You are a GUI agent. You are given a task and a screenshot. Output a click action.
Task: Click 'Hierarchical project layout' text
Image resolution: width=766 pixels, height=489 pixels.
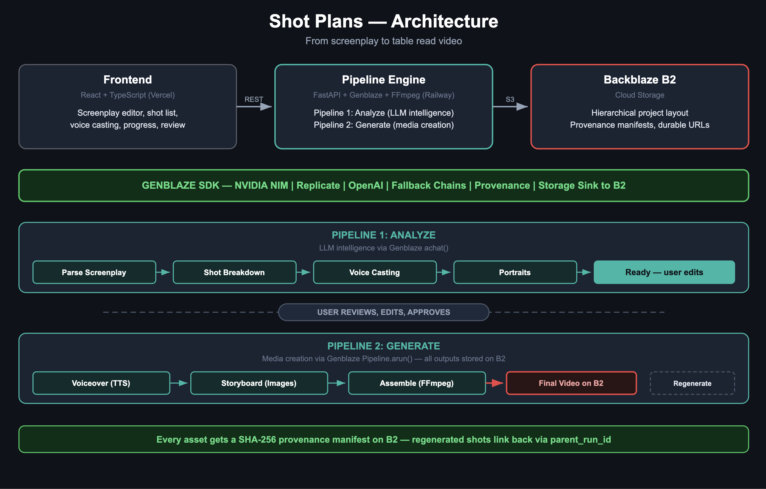pos(639,113)
